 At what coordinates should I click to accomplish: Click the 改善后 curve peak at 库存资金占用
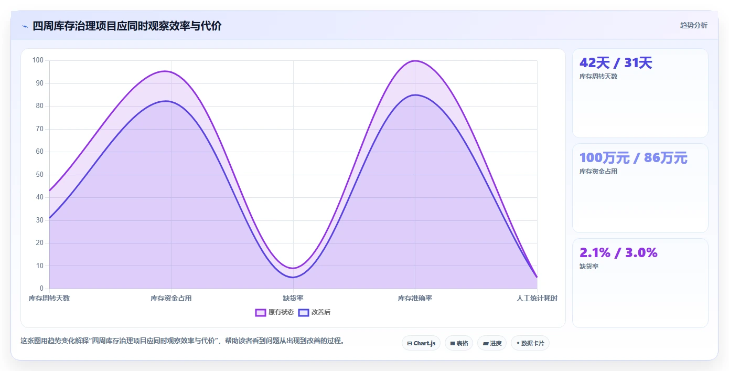click(166, 101)
